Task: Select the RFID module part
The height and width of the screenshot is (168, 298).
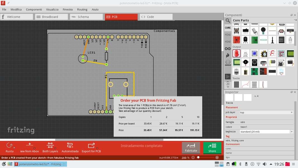Action: pyautogui.click(x=281, y=40)
